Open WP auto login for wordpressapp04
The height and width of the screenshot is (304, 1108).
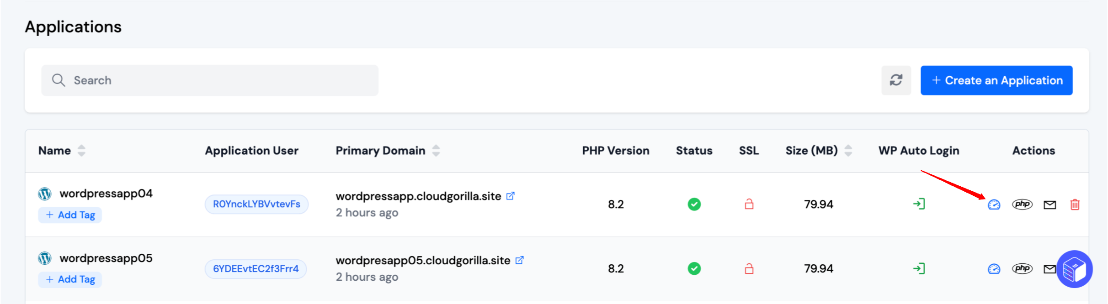[x=919, y=204]
